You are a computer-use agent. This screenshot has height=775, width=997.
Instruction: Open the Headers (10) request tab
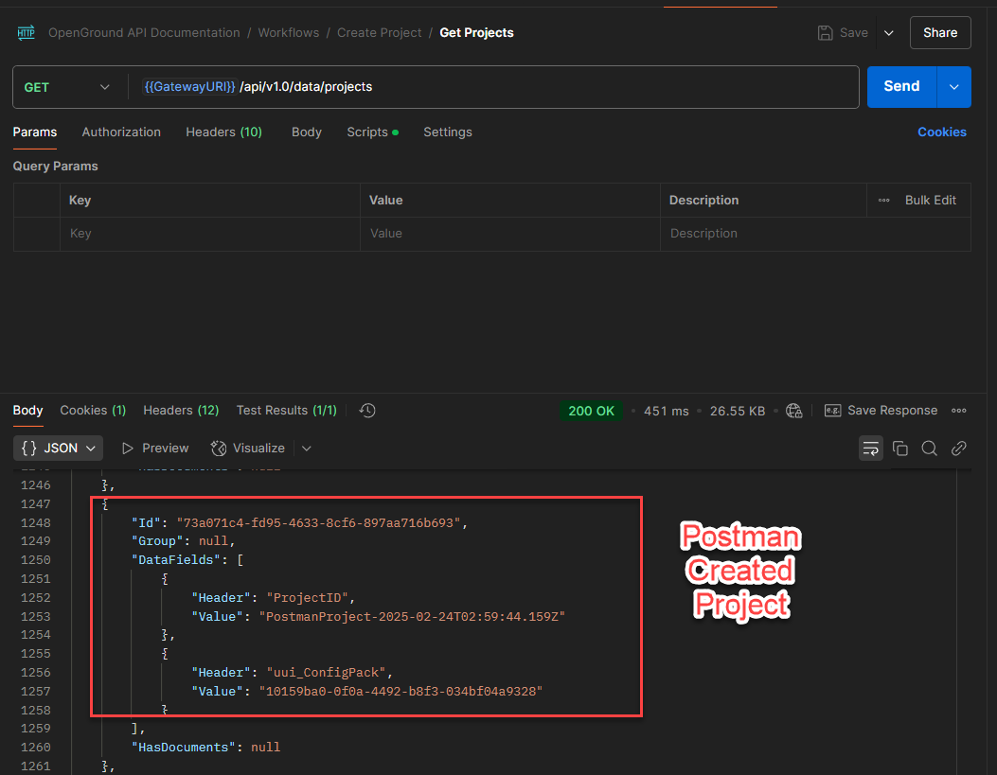tap(223, 132)
